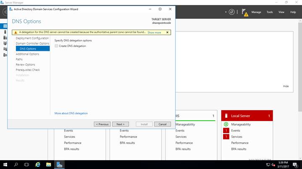Open Local Server Events entry
Viewport: 302px width, 169px height.
tap(236, 131)
